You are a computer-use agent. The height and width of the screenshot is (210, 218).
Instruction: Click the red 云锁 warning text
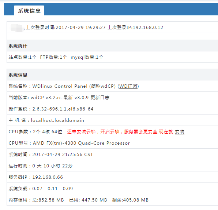(120, 132)
